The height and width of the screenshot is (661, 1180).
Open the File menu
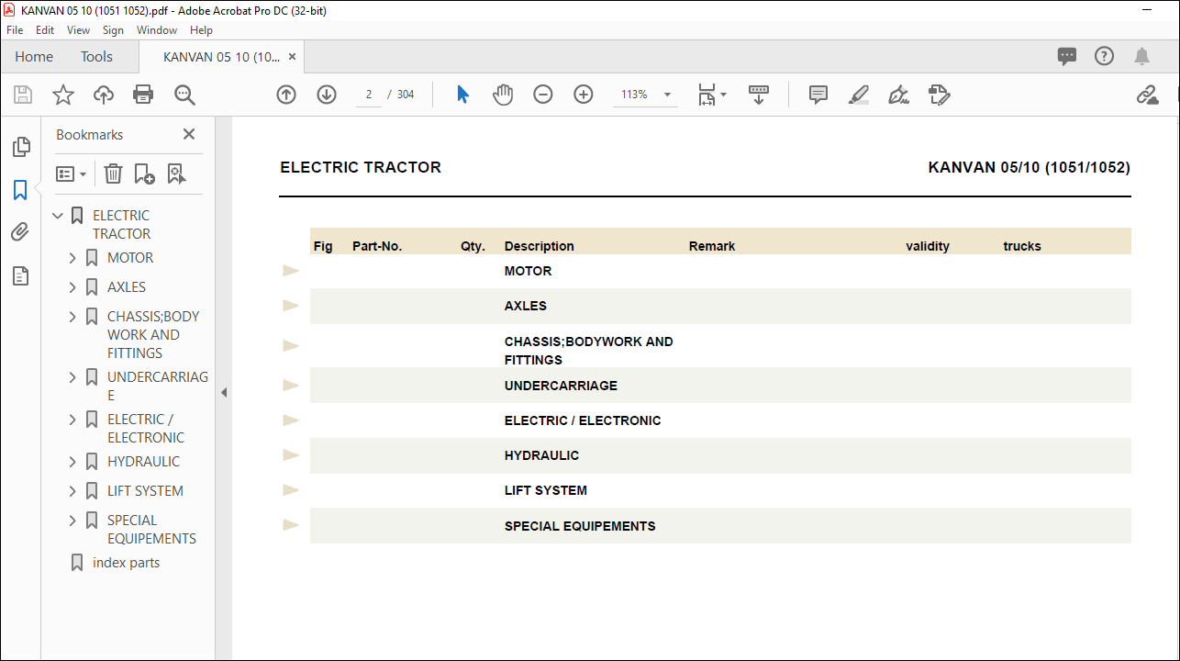click(15, 30)
